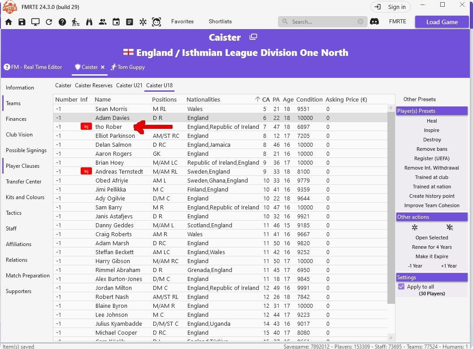Toggle the Apply to all checkbox
Viewport: 473px width, 349px height.
(402, 287)
